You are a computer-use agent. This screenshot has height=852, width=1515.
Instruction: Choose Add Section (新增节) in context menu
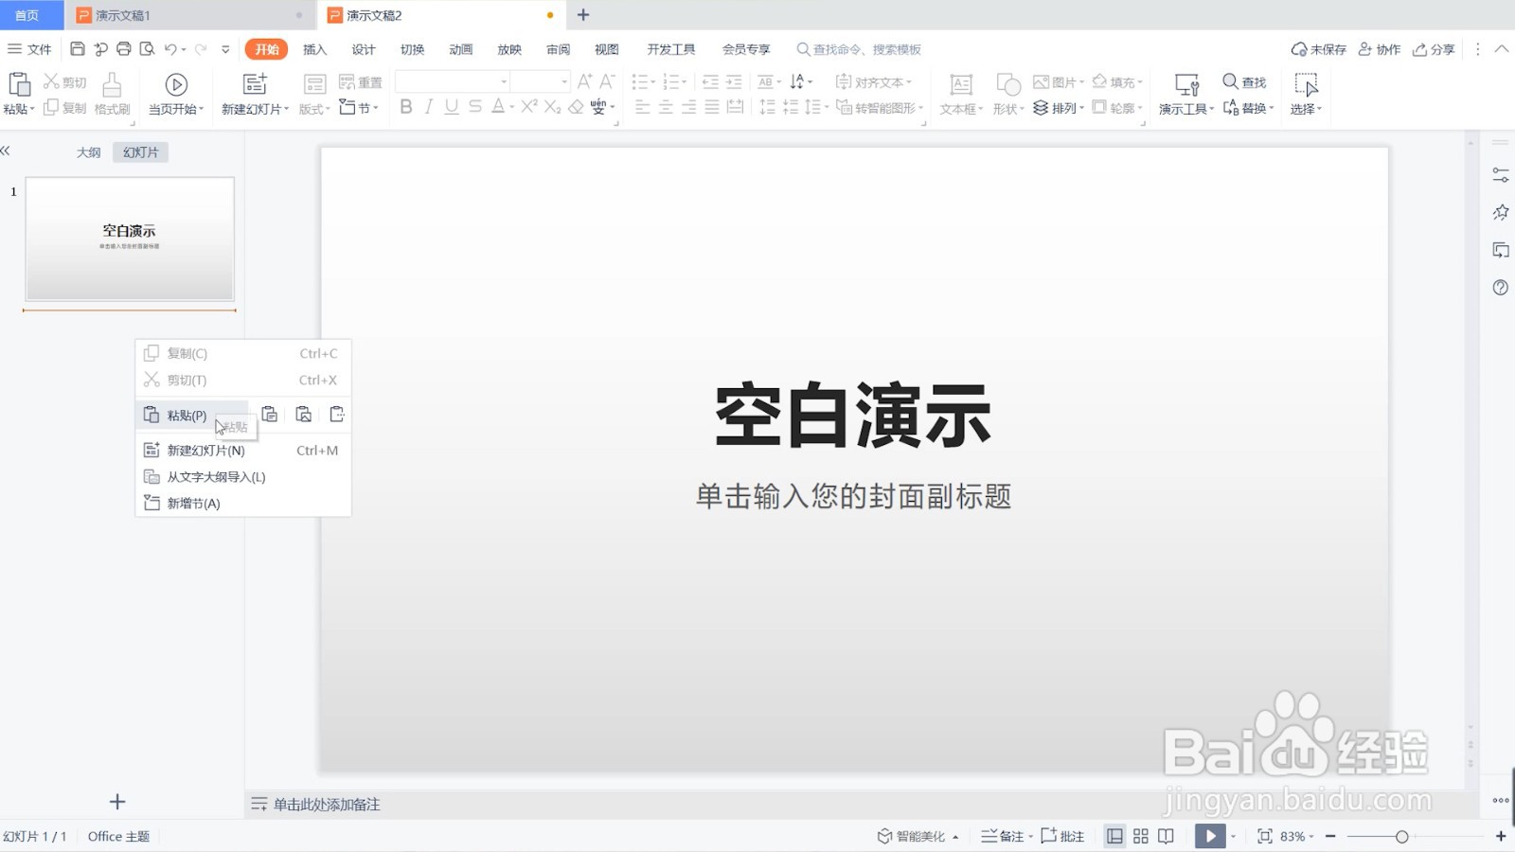pos(243,504)
